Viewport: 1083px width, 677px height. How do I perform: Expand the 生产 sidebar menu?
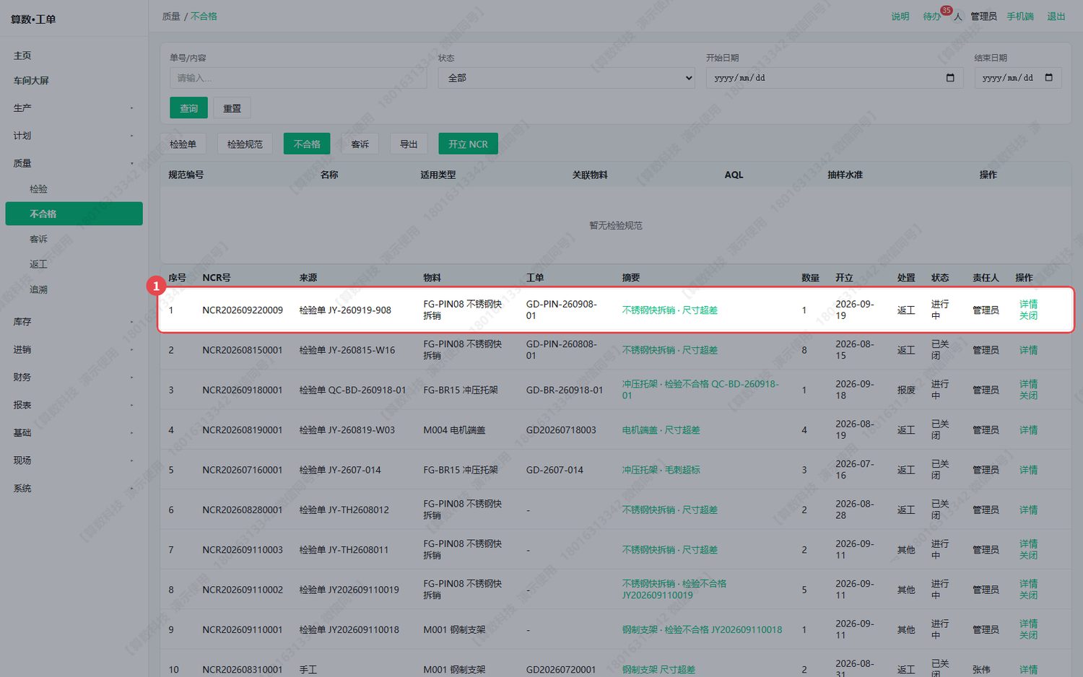click(74, 108)
